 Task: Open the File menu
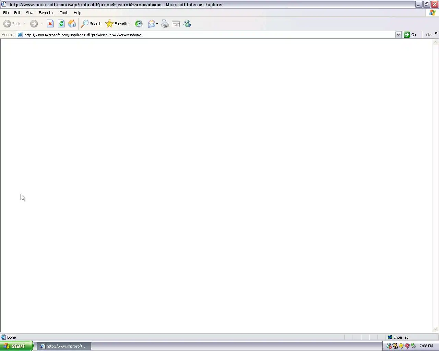(x=6, y=13)
